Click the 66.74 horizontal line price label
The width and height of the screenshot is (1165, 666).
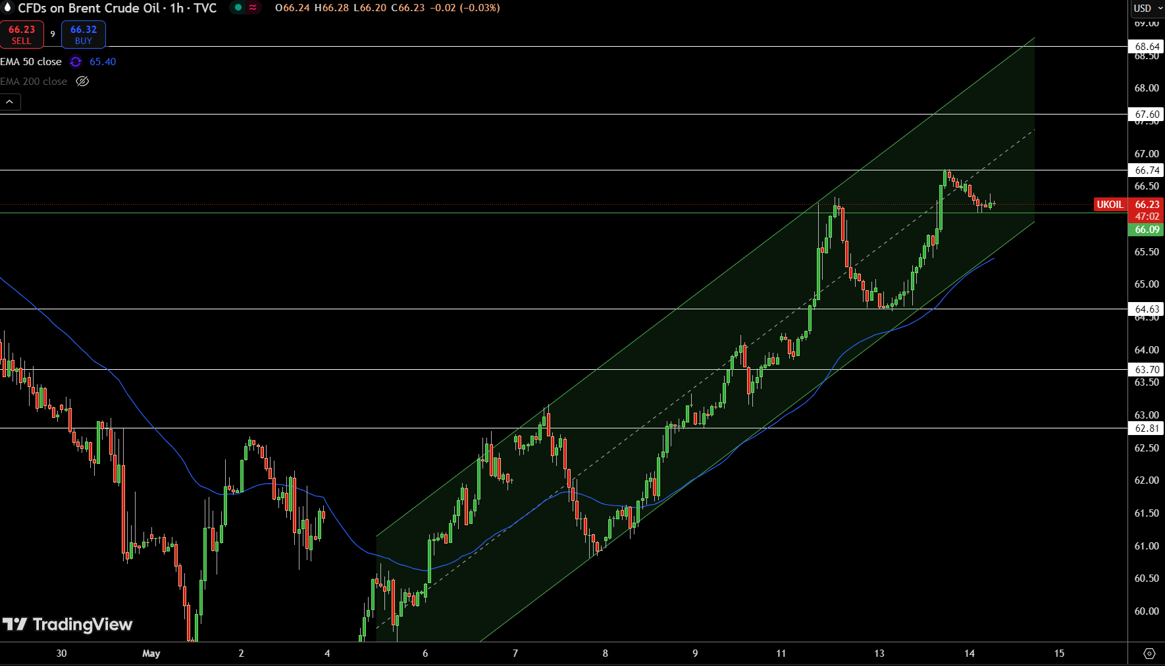(x=1147, y=170)
